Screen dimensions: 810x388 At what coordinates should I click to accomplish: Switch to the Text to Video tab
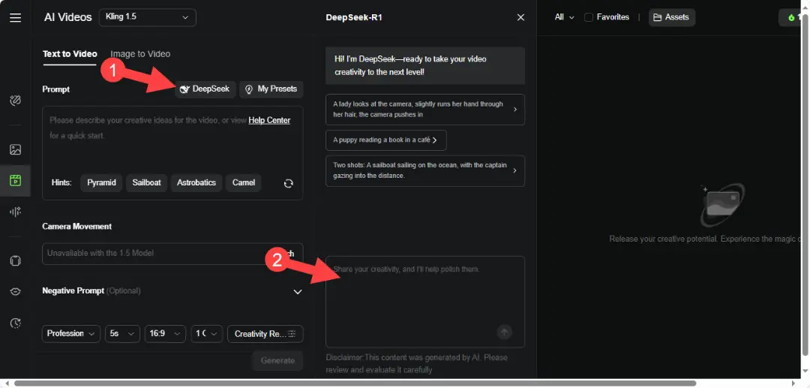70,54
